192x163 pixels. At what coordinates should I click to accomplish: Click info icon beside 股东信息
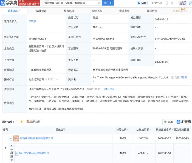(17, 122)
